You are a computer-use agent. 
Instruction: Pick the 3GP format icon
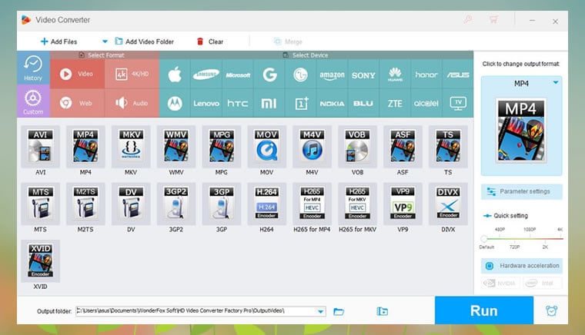coord(222,204)
